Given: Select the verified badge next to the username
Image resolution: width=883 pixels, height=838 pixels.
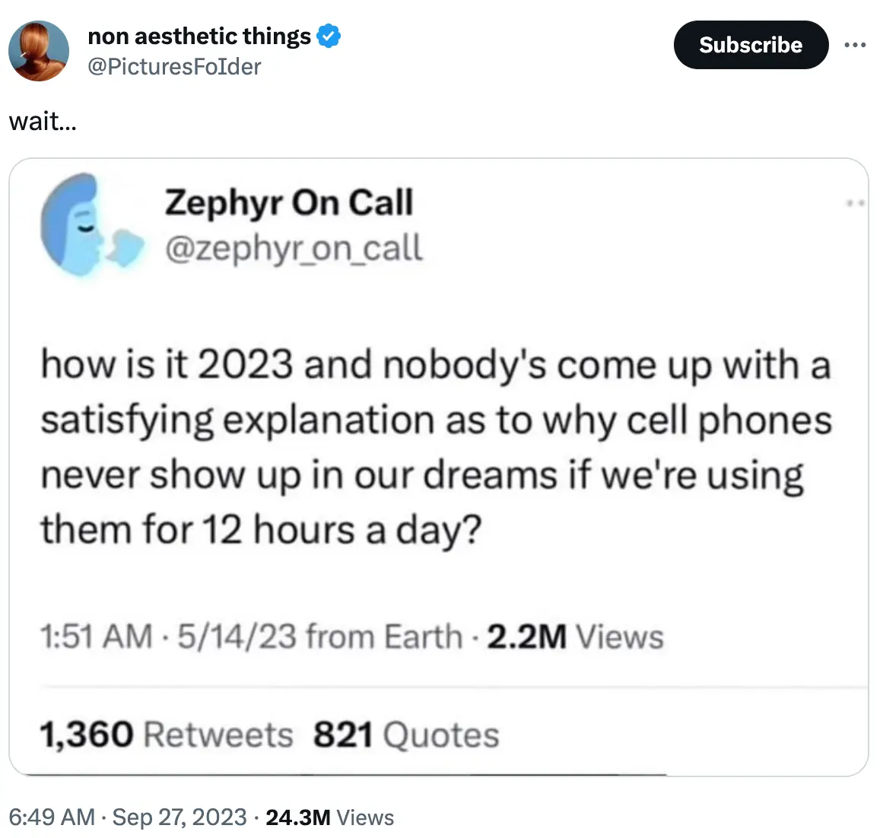Looking at the screenshot, I should tap(329, 35).
